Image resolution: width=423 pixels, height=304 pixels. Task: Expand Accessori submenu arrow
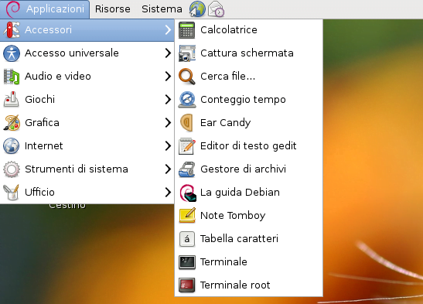(168, 29)
